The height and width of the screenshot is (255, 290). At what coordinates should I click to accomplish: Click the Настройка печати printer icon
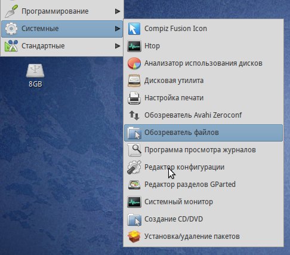[x=134, y=98]
